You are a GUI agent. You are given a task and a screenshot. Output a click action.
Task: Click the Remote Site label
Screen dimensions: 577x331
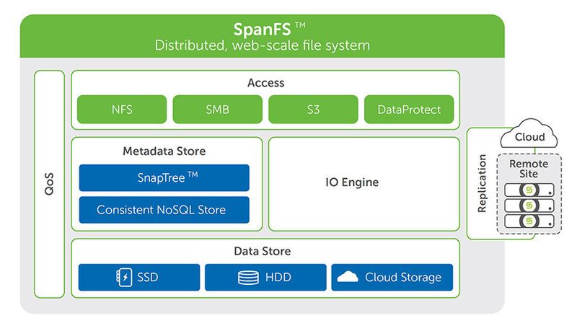529,169
